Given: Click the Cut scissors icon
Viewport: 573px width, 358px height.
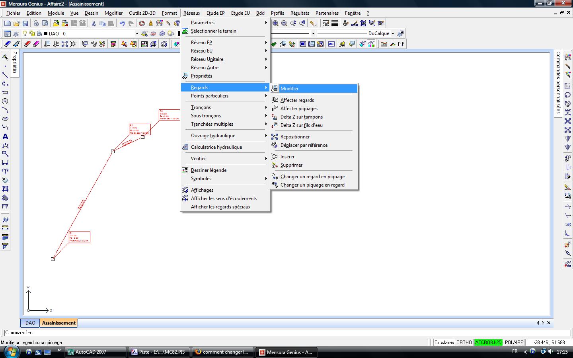Looking at the screenshot, I should 94,23.
